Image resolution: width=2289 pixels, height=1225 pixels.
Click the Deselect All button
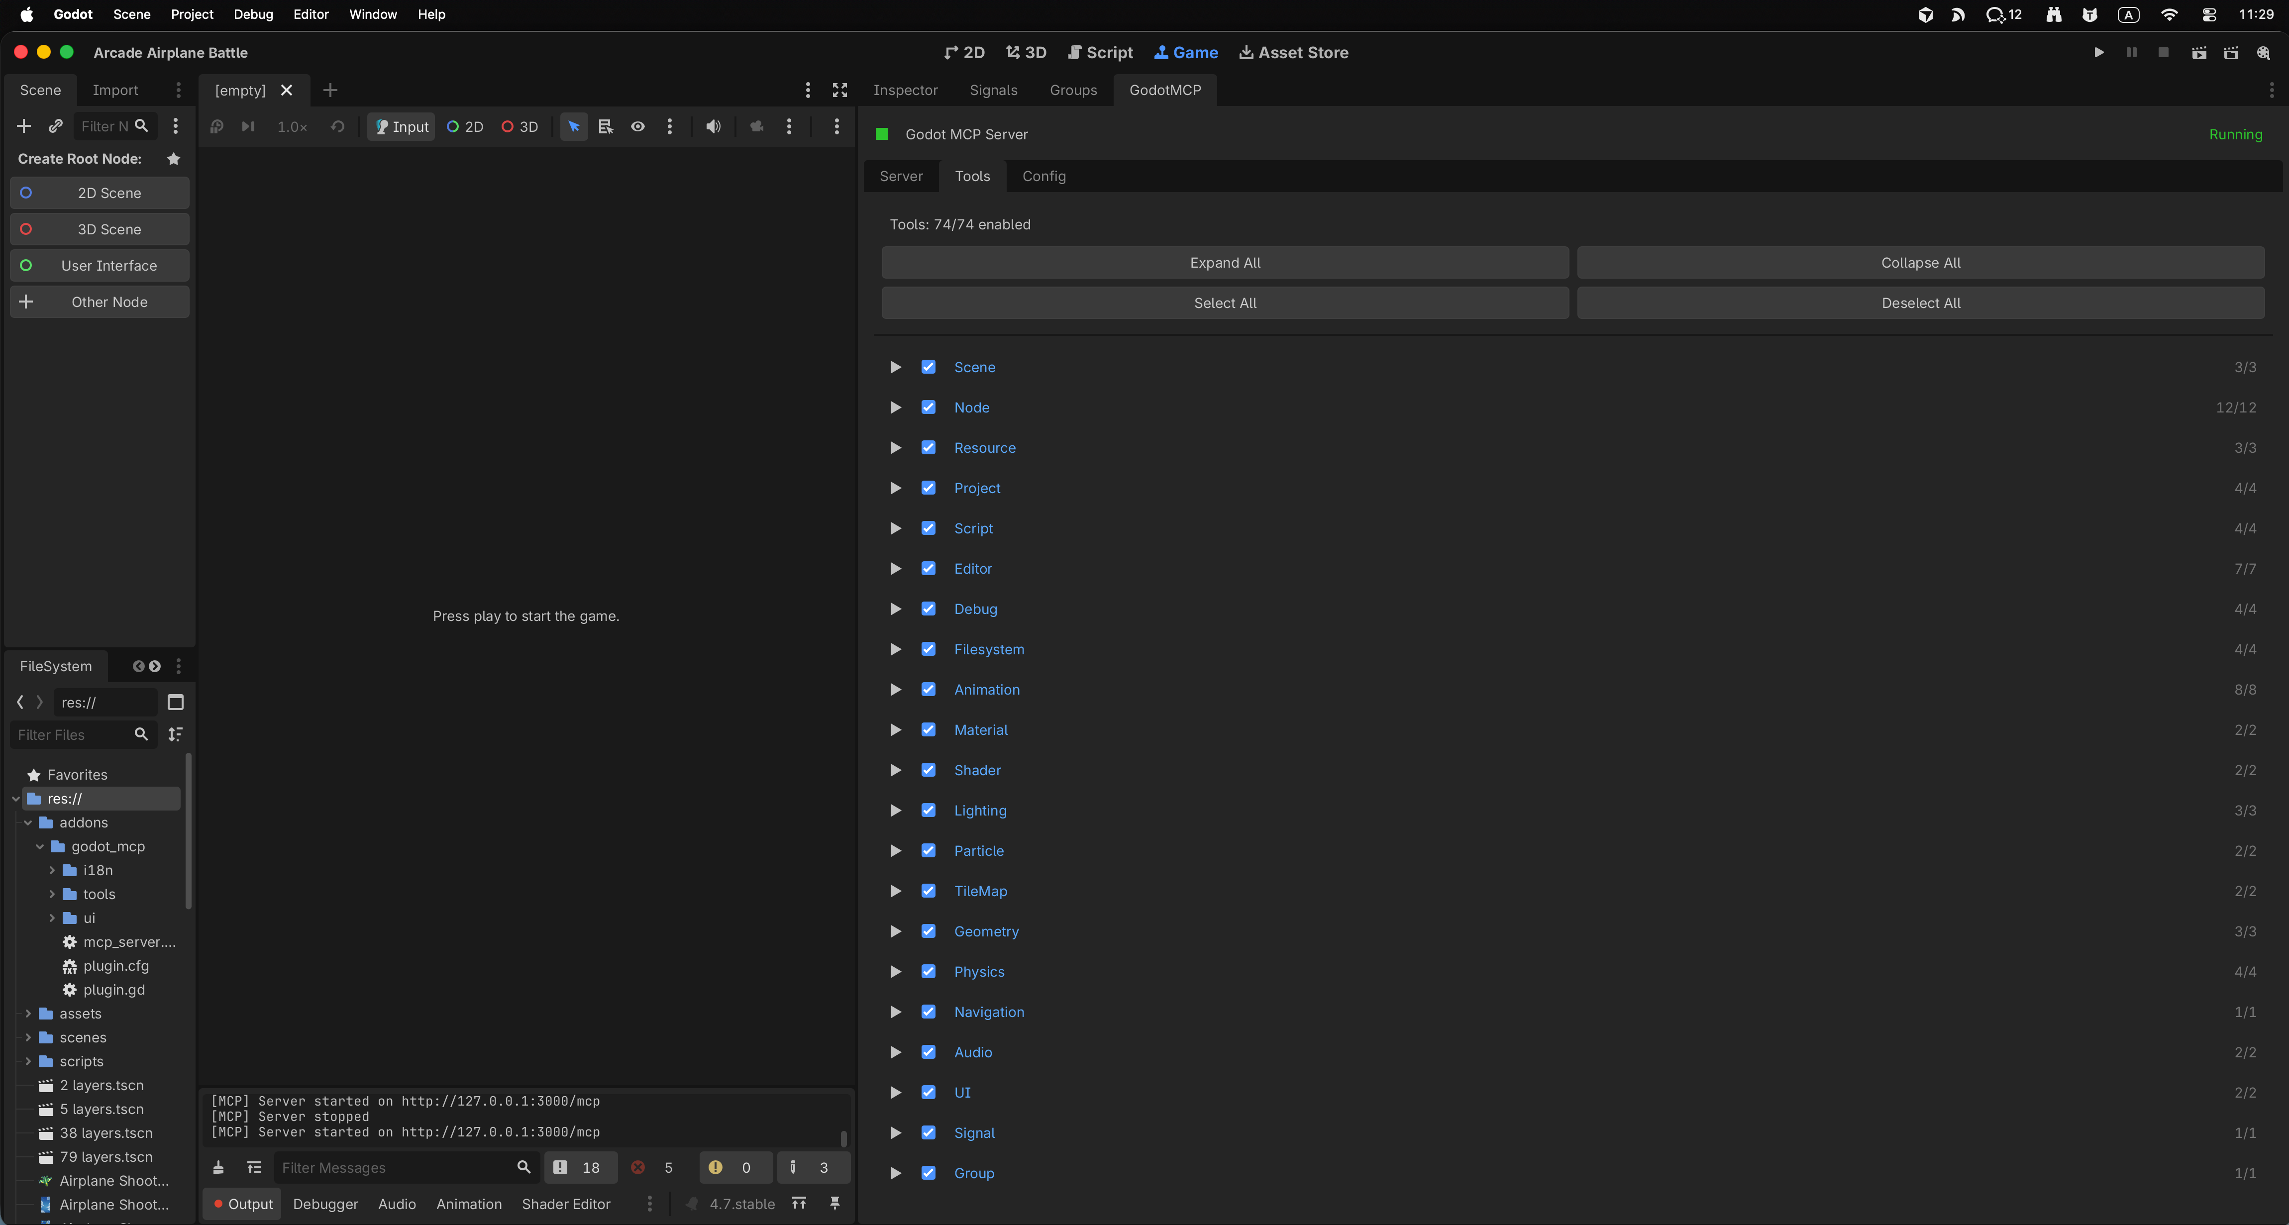point(1920,303)
